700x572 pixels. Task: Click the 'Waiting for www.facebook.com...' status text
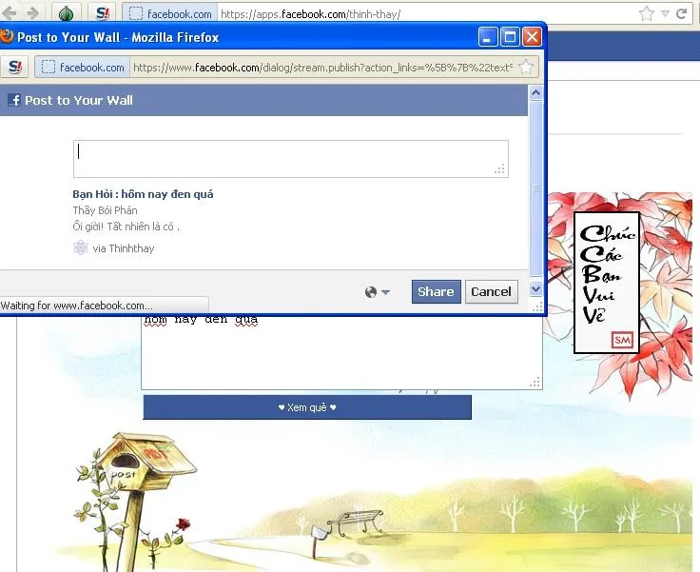(76, 306)
